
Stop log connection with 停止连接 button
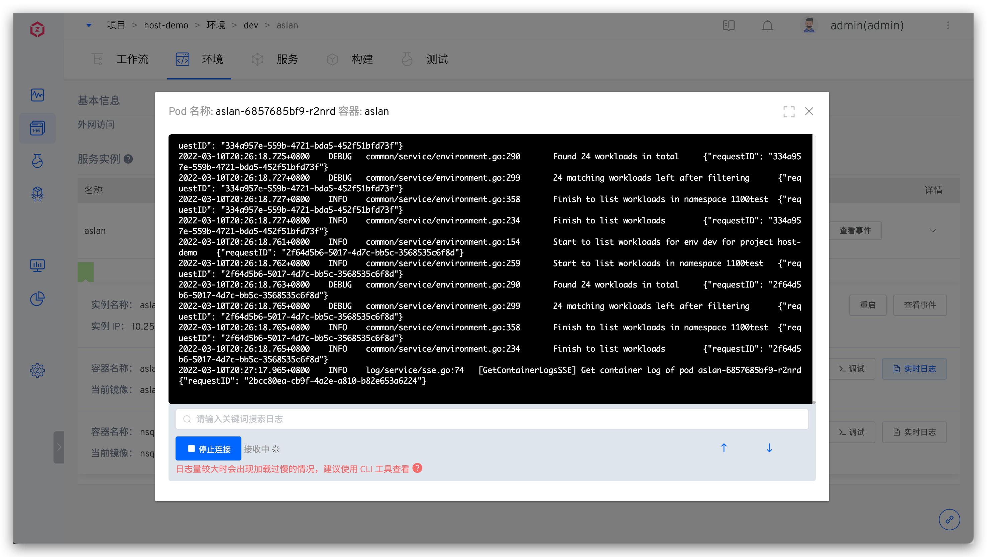click(x=208, y=448)
